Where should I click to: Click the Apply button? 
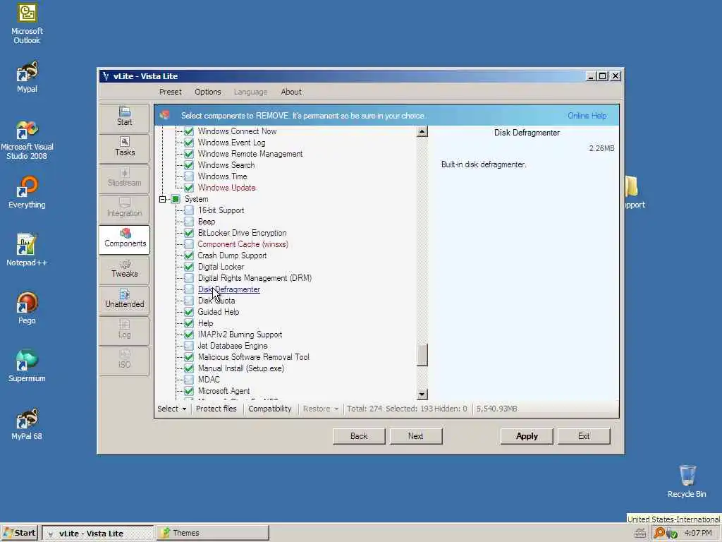527,436
